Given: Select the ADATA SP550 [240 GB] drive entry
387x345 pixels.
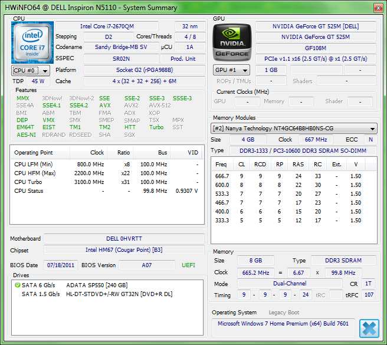Looking at the screenshot, I should click(97, 285).
